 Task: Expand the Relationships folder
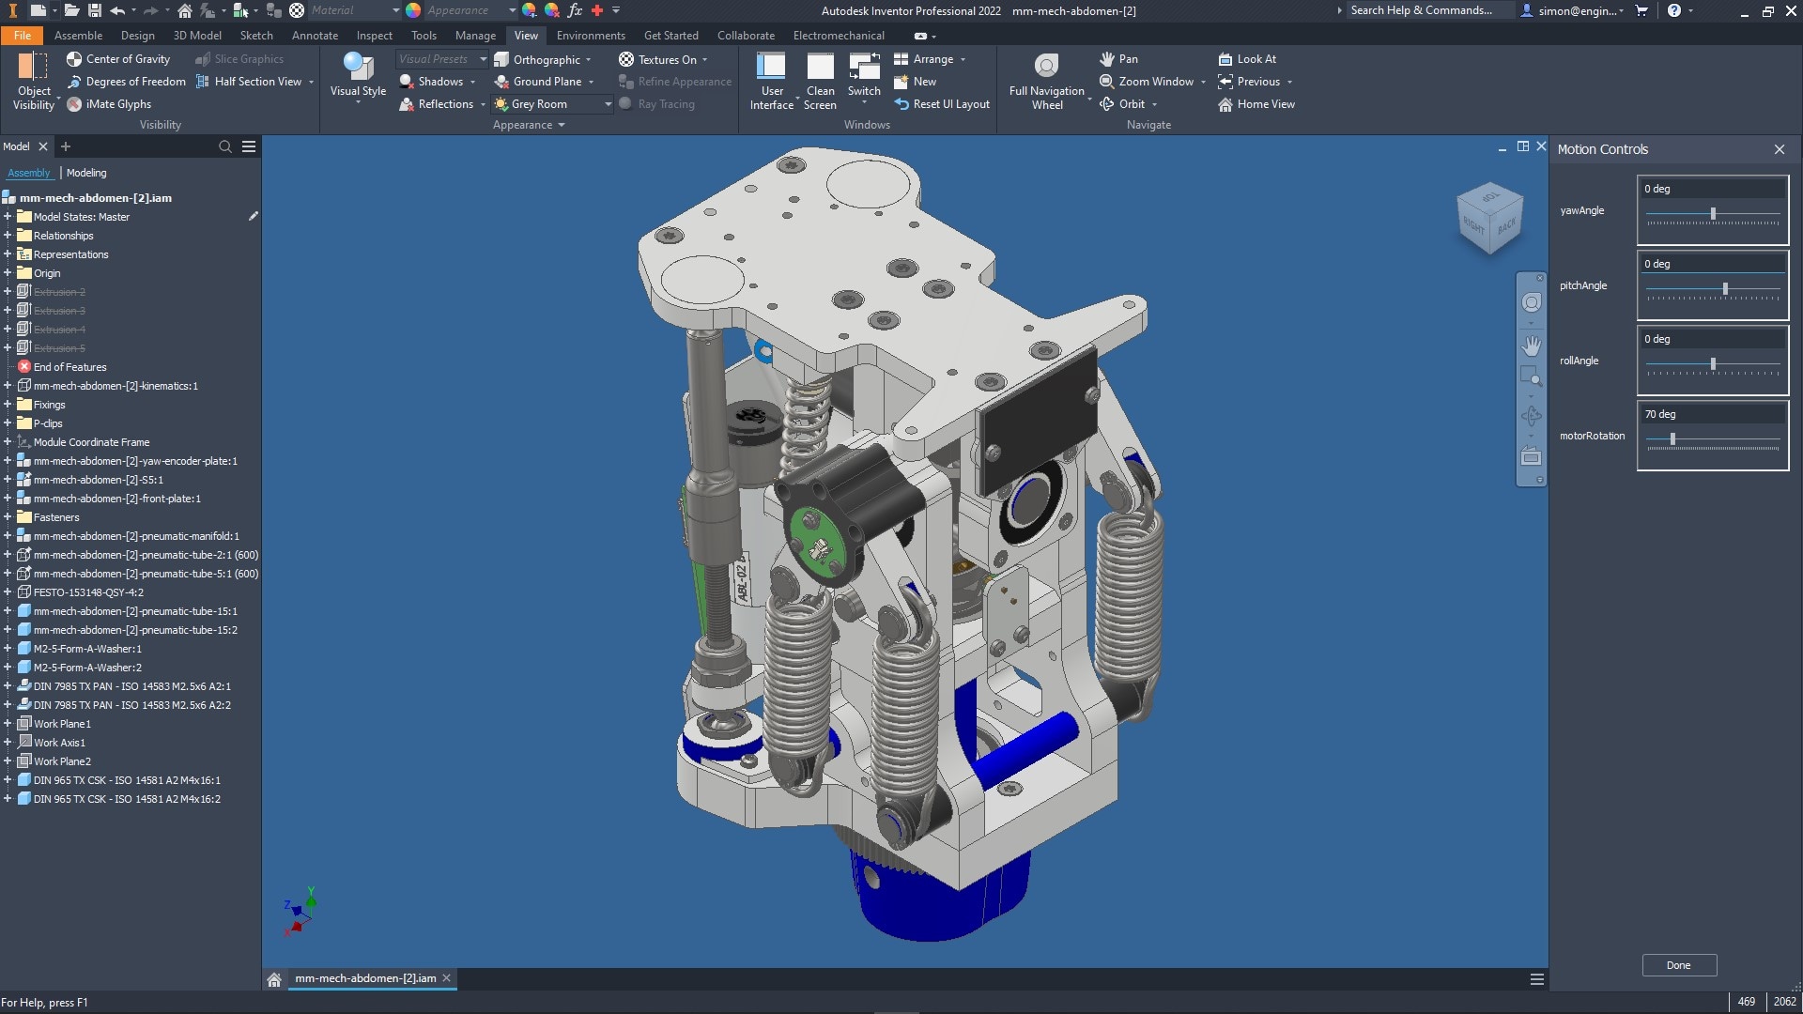(x=8, y=236)
